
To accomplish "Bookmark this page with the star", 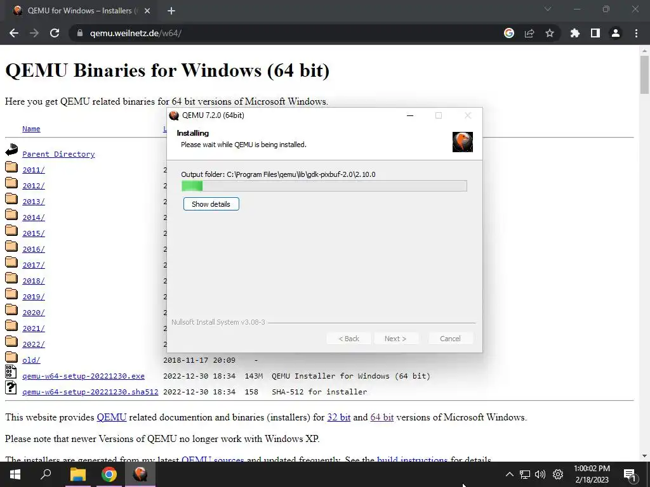I will coord(550,33).
